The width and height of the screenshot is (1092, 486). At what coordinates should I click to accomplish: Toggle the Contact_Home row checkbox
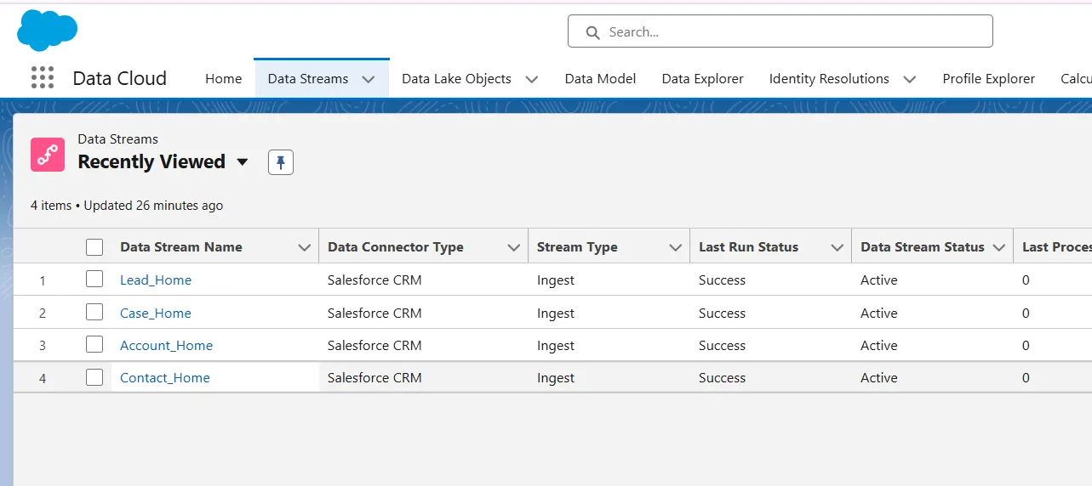click(x=94, y=377)
